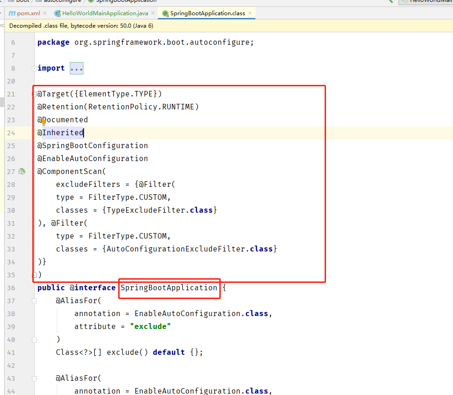Close the HelloWorldMainApplication.java tab

[x=153, y=13]
